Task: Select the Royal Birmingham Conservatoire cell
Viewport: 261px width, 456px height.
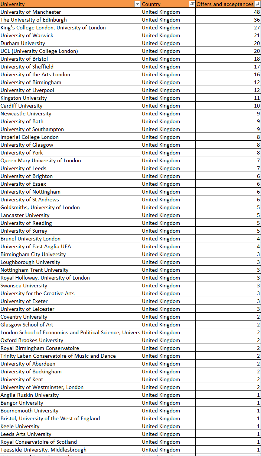Action: [71, 348]
